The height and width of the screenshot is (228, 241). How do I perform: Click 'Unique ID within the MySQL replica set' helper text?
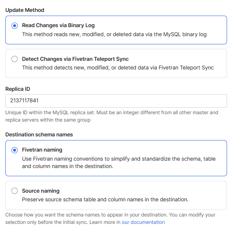click(112, 116)
